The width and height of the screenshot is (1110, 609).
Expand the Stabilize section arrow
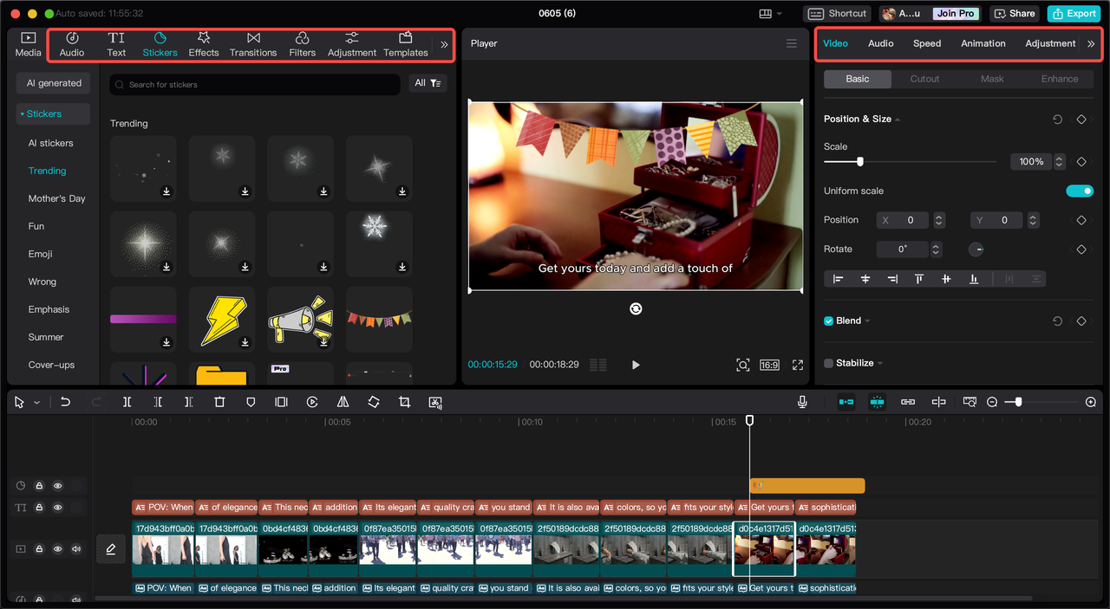click(x=880, y=364)
